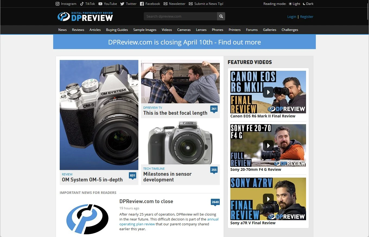The height and width of the screenshot is (237, 369).
Task: Switch reading mode to Dark
Action: coord(308,4)
